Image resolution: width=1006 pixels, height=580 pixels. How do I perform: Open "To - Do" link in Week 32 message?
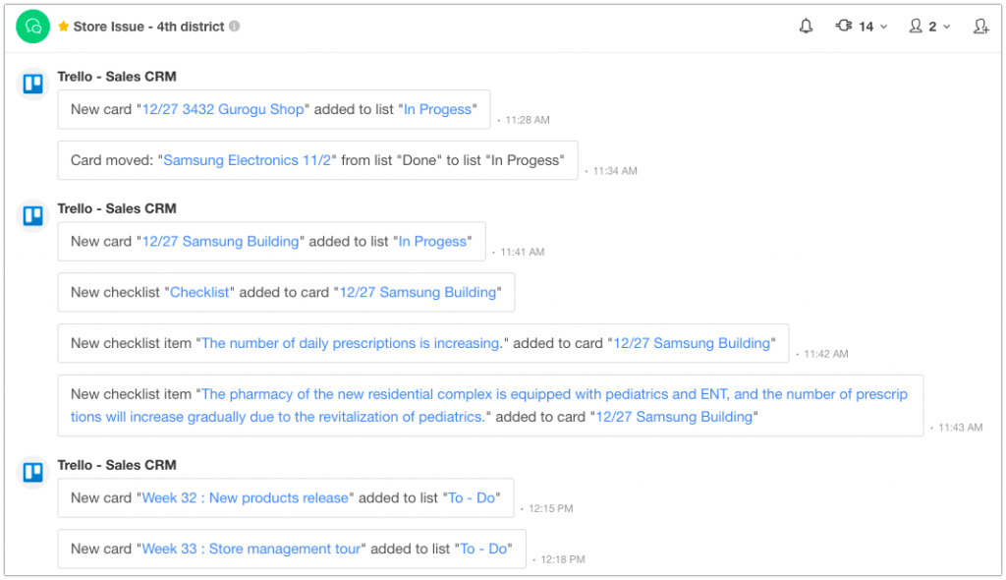pos(472,497)
